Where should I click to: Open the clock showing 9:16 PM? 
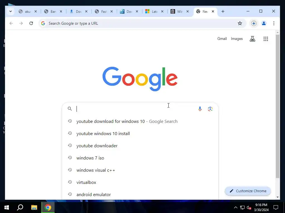pyautogui.click(x=261, y=207)
